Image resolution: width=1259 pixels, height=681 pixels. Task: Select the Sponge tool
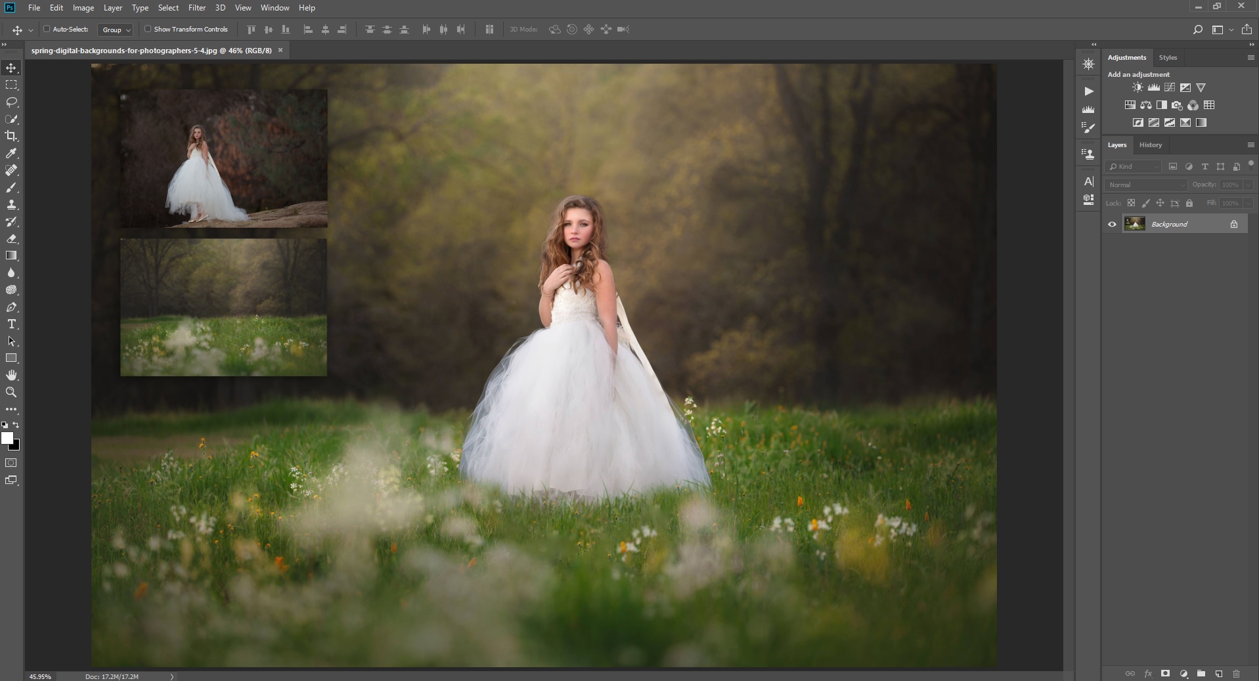coord(11,290)
